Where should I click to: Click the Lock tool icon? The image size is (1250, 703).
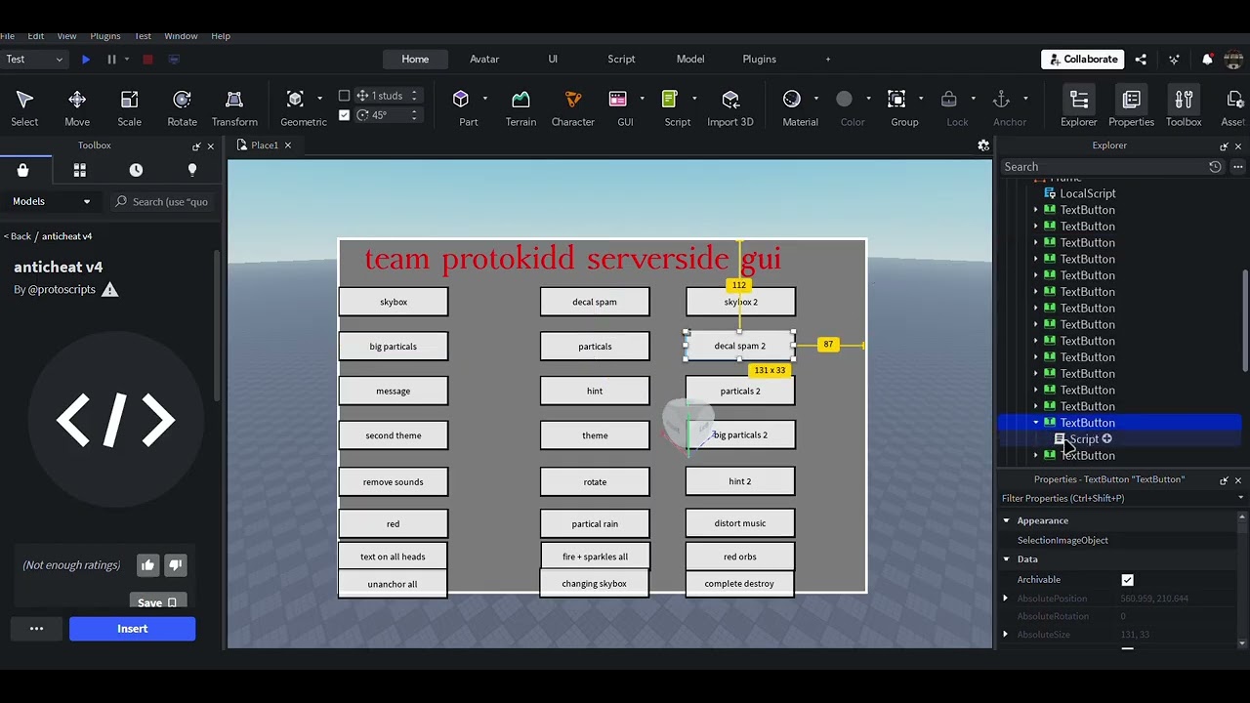click(x=949, y=100)
